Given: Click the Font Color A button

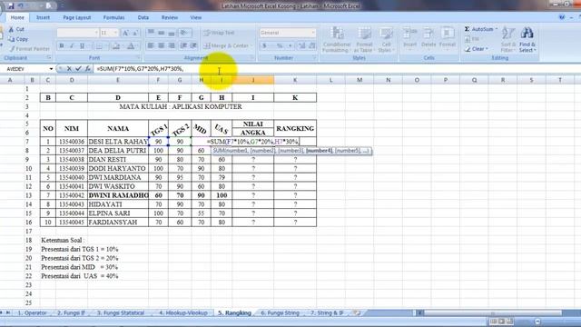Looking at the screenshot, I should pos(131,46).
